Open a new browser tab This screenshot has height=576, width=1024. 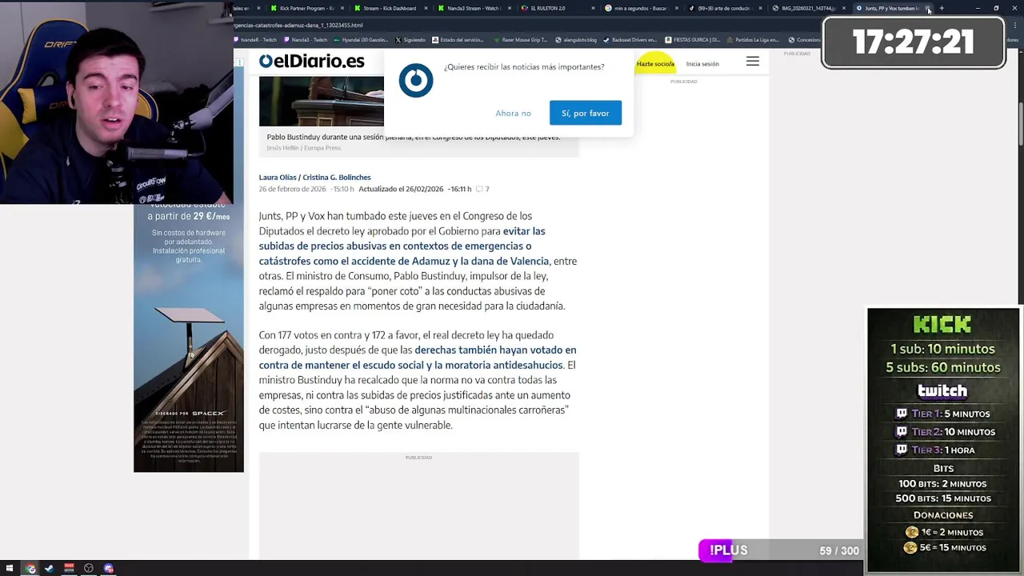tap(942, 8)
